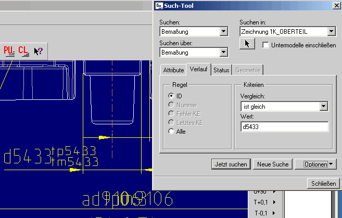The width and height of the screenshot is (342, 218).
Task: Activate the context help pointer icon
Action: click(x=39, y=51)
